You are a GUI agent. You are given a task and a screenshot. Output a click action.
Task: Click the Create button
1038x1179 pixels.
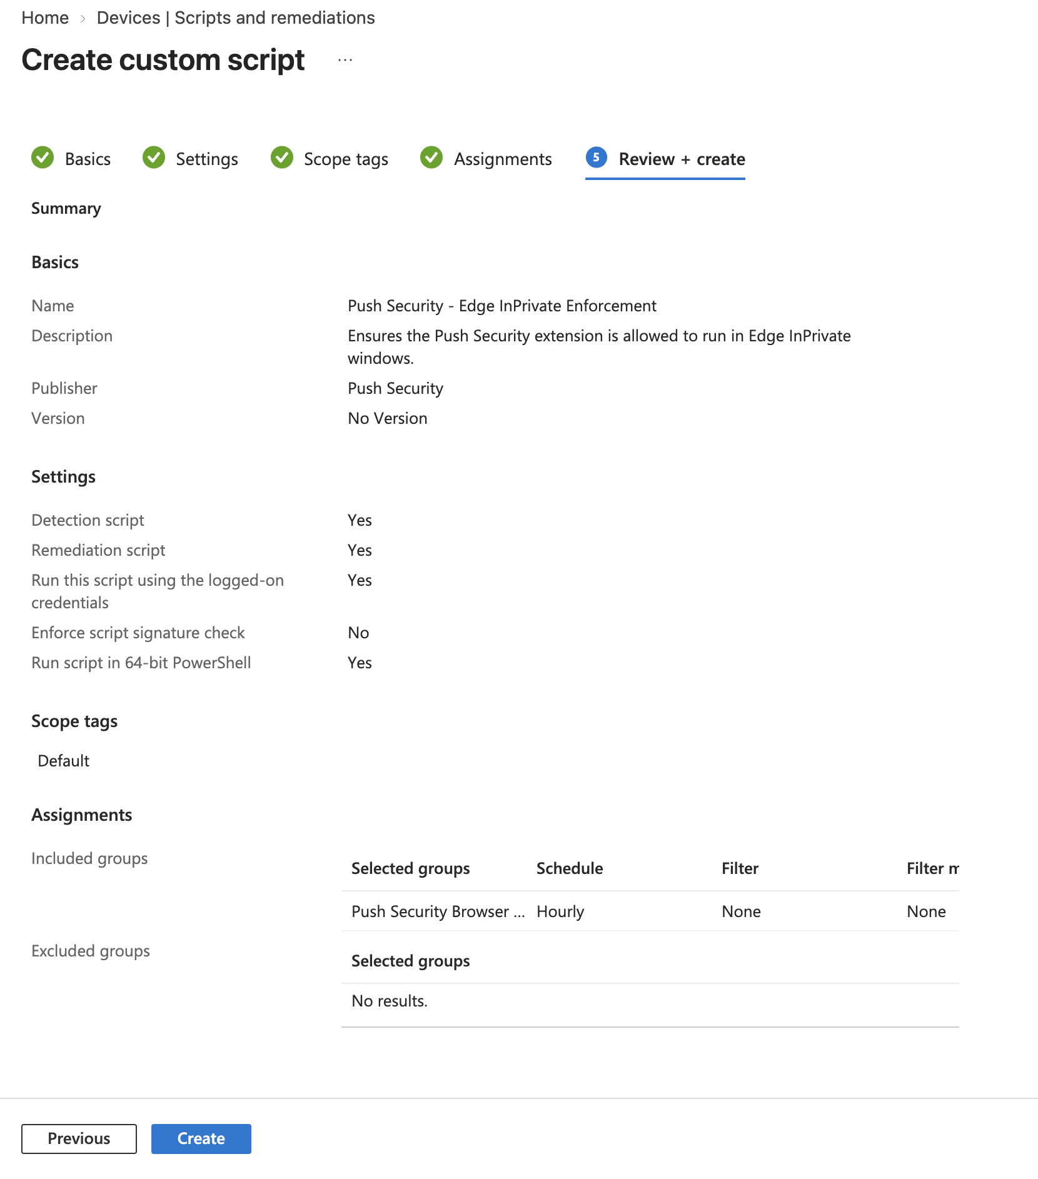coord(201,1138)
